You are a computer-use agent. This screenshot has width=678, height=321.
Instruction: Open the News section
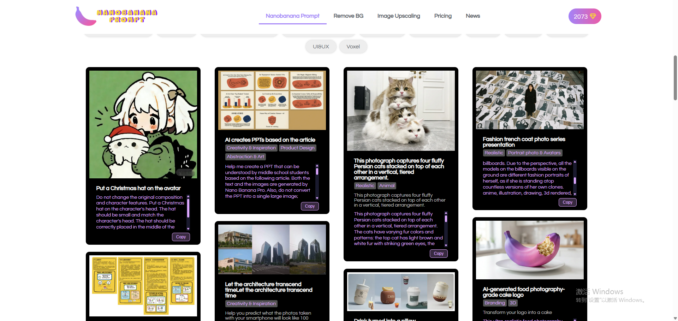point(472,16)
